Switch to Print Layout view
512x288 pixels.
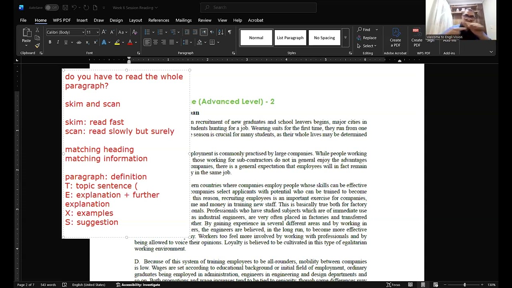(x=423, y=285)
